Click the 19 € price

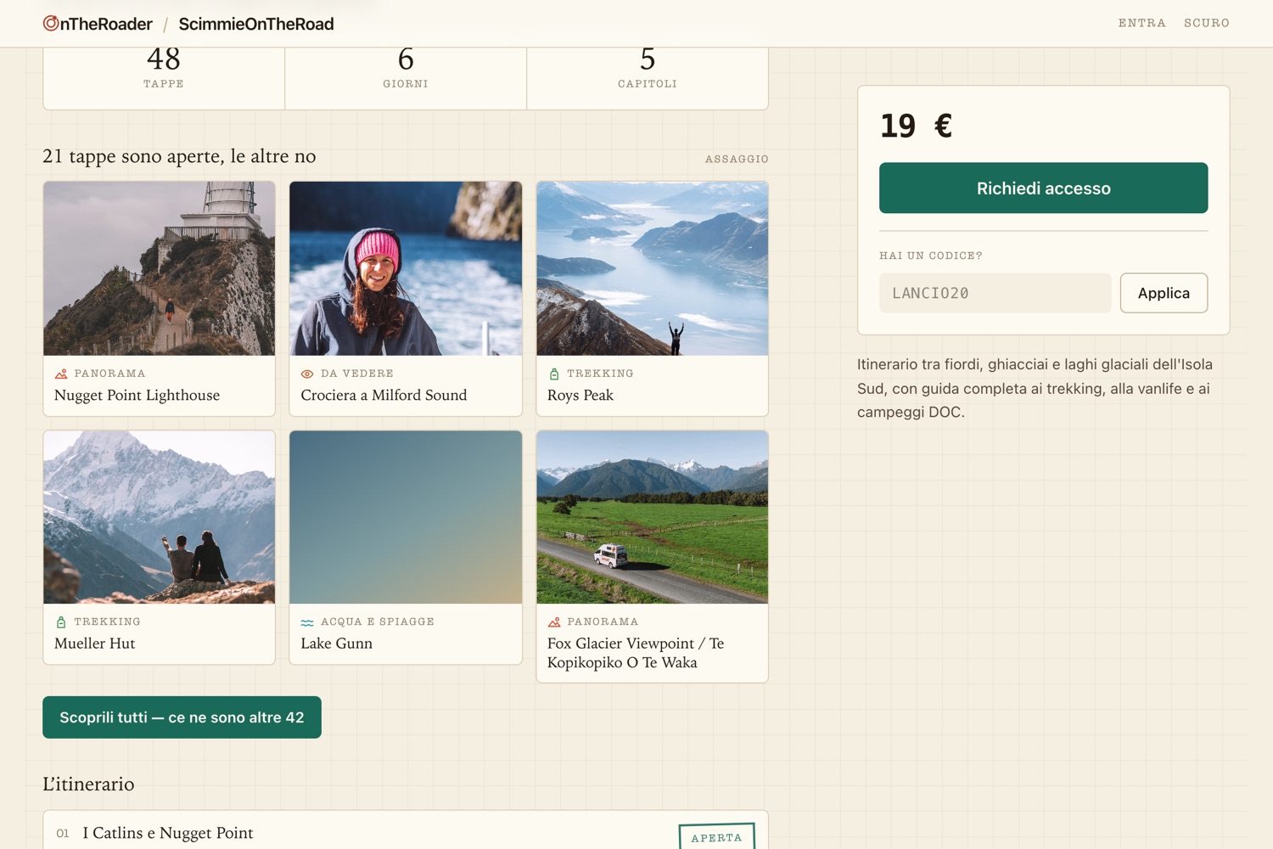tap(917, 126)
